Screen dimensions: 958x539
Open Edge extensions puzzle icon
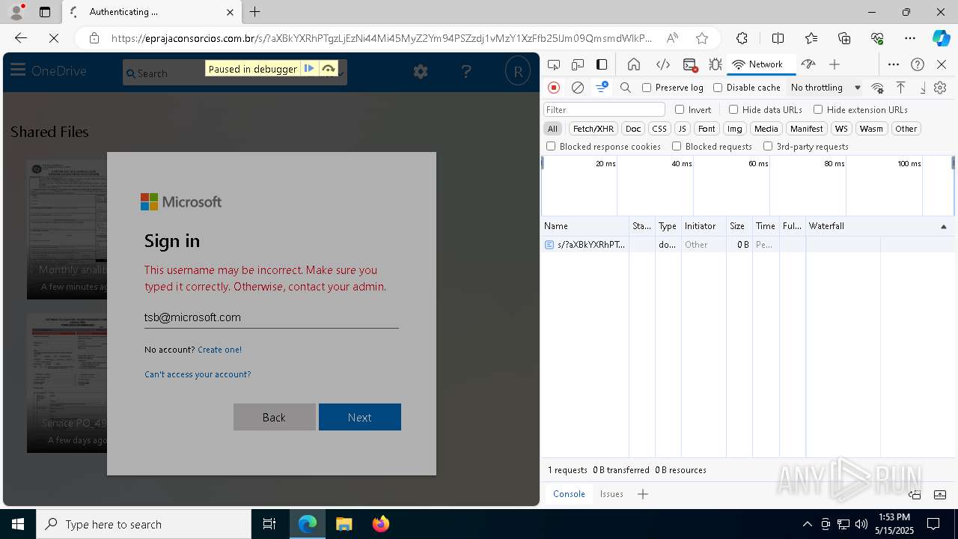pos(742,38)
